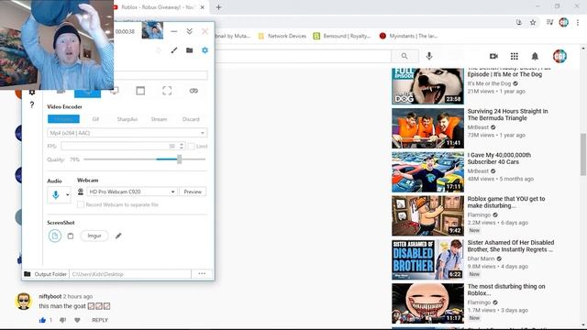Open 'Sister Ashamed Of Her Disabled Brother' video

click(x=511, y=246)
